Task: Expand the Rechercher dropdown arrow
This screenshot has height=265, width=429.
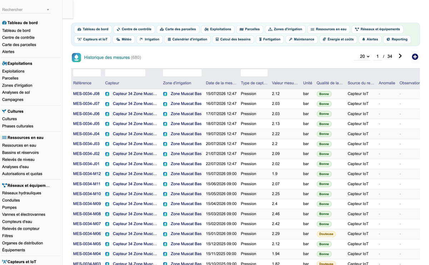Action: [48, 10]
